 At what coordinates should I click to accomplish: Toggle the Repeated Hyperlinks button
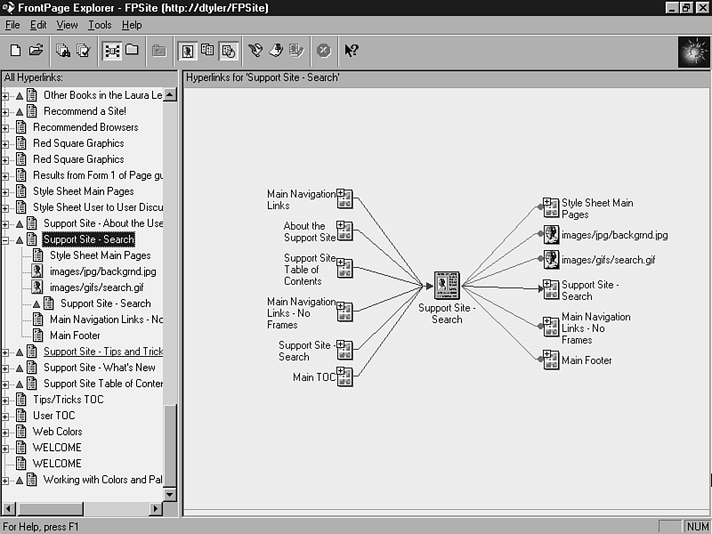(x=207, y=51)
